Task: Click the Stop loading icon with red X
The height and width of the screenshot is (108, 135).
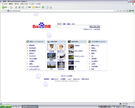Action: click(16, 7)
